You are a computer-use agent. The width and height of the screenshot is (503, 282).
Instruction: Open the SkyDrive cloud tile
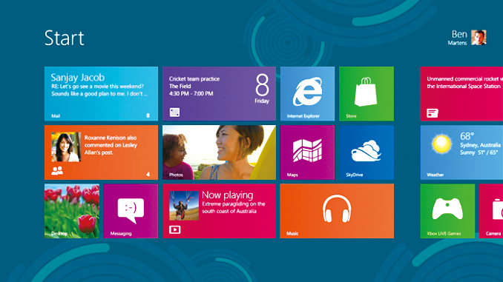366,152
